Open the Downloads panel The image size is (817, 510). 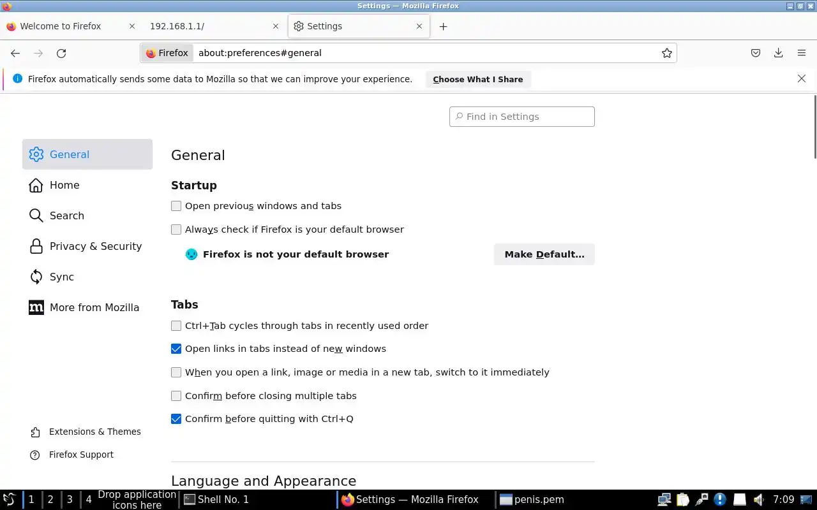(779, 53)
